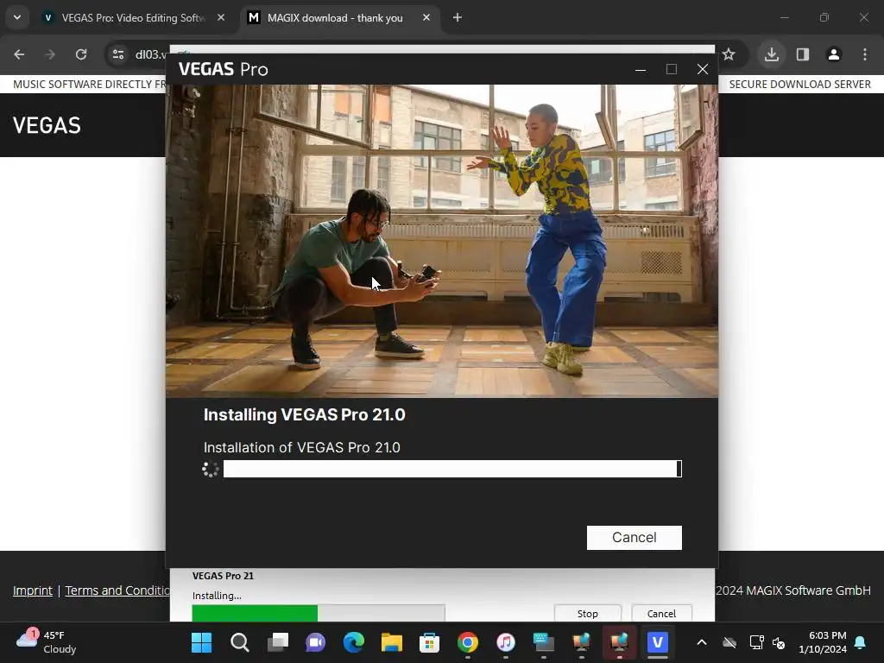Open Task View on the taskbar
The height and width of the screenshot is (663, 884).
277,642
